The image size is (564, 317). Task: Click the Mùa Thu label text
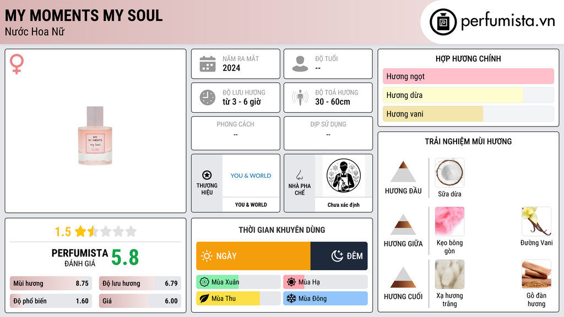(224, 298)
